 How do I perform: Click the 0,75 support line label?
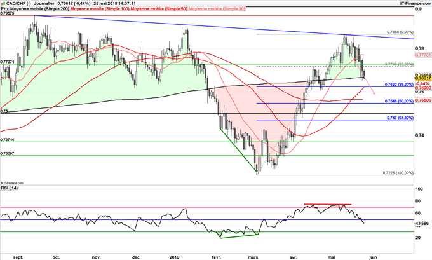pos(4,111)
